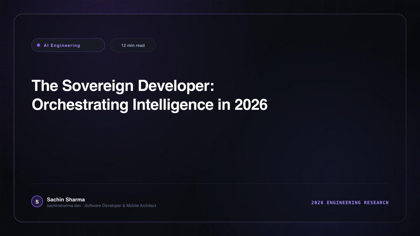Click title line 'Orchestrating Intelligence in 2026'

(150, 105)
